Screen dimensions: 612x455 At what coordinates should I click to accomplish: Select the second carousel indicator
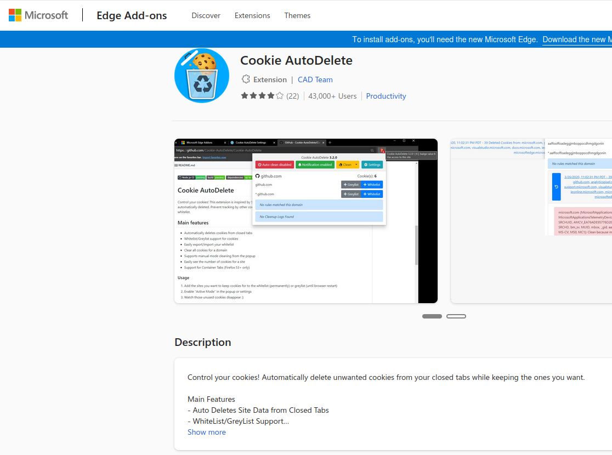456,316
